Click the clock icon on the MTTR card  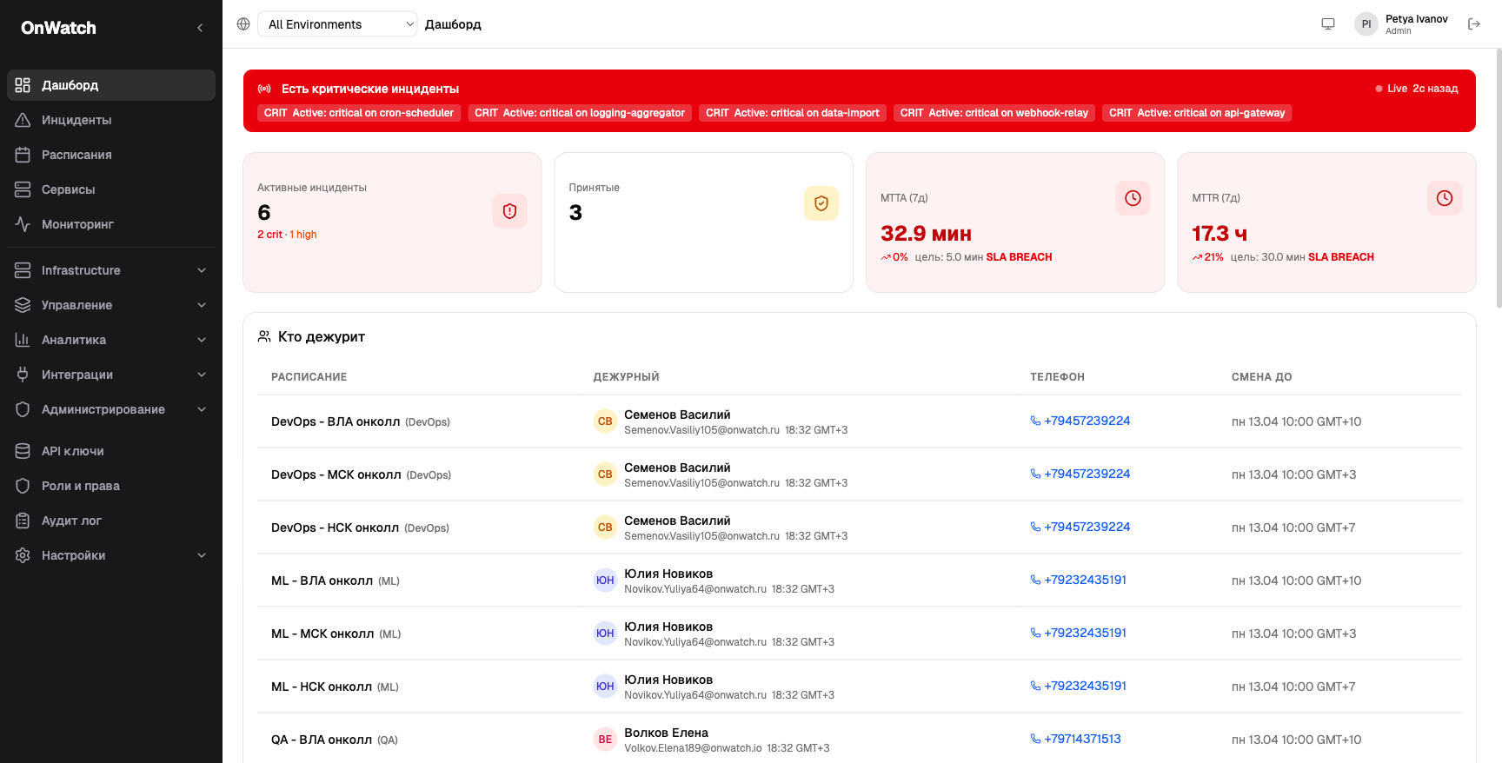click(1445, 198)
